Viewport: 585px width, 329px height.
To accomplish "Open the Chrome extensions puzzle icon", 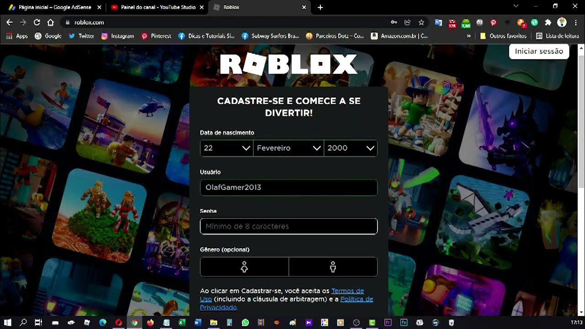I will pyautogui.click(x=548, y=22).
